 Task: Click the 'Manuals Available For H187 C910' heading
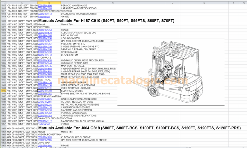coord(106,21)
